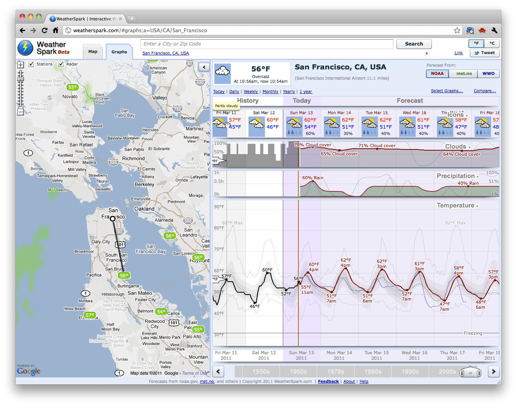Click the WeatherSpark lightning bolt logo
The image size is (517, 406).
point(25,48)
